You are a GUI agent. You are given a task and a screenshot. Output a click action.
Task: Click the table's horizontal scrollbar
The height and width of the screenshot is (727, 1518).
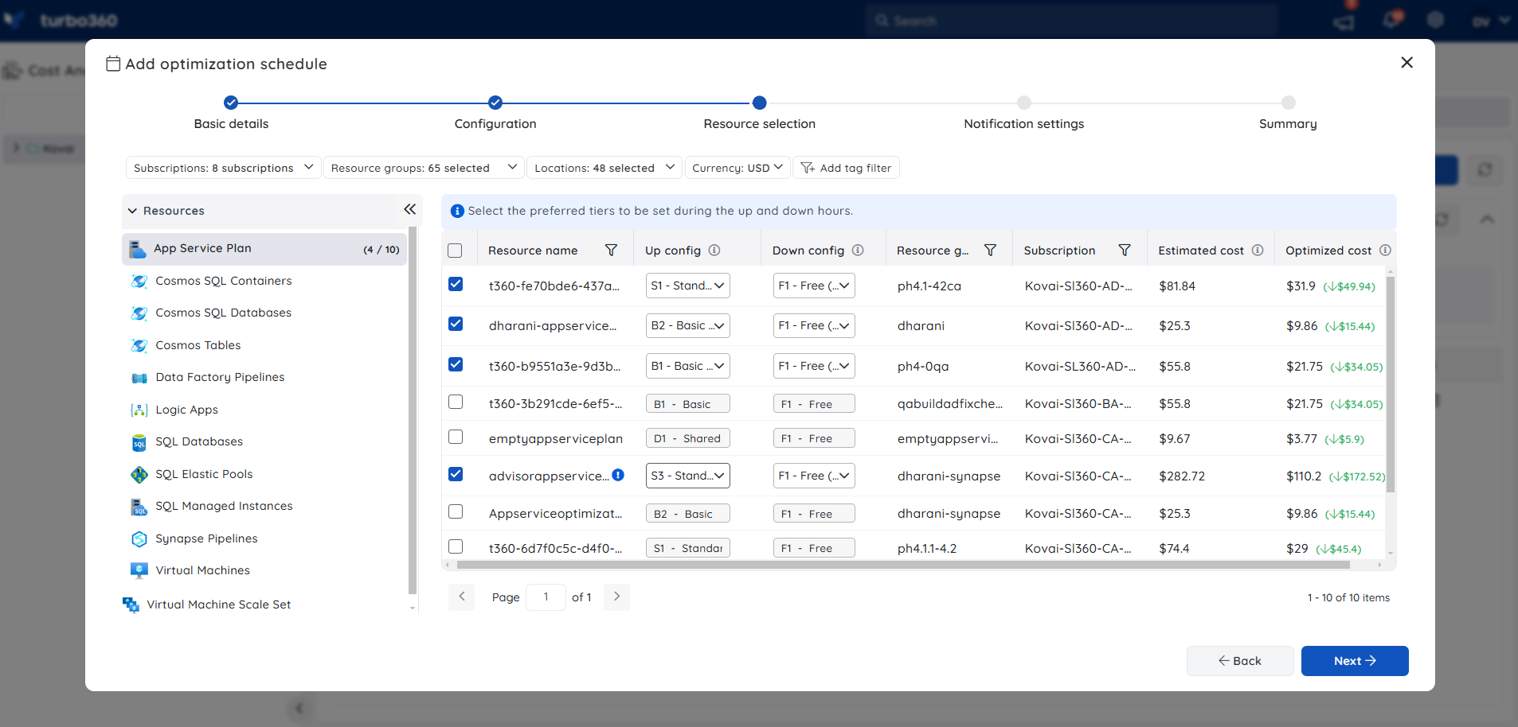(904, 565)
